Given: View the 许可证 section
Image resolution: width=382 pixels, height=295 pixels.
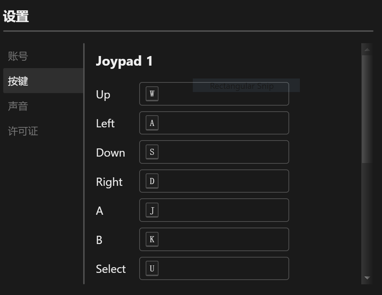Looking at the screenshot, I should tap(22, 131).
